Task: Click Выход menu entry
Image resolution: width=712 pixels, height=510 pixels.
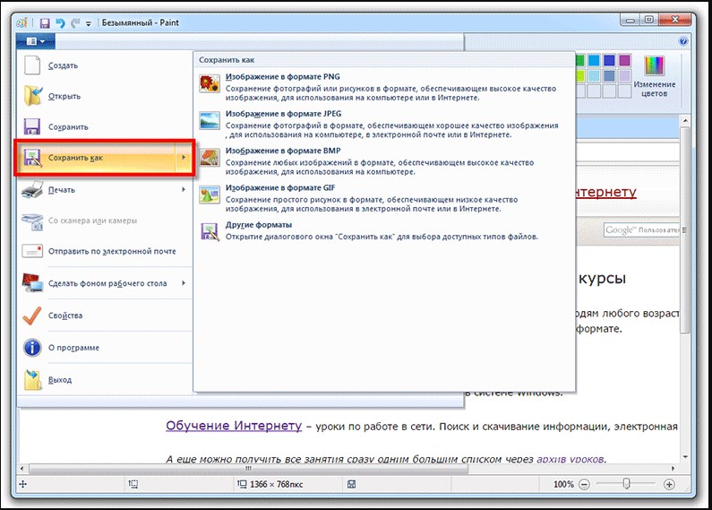Action: [x=105, y=380]
